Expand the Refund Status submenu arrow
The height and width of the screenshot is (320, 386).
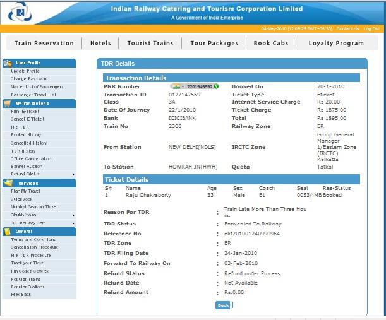point(73,174)
